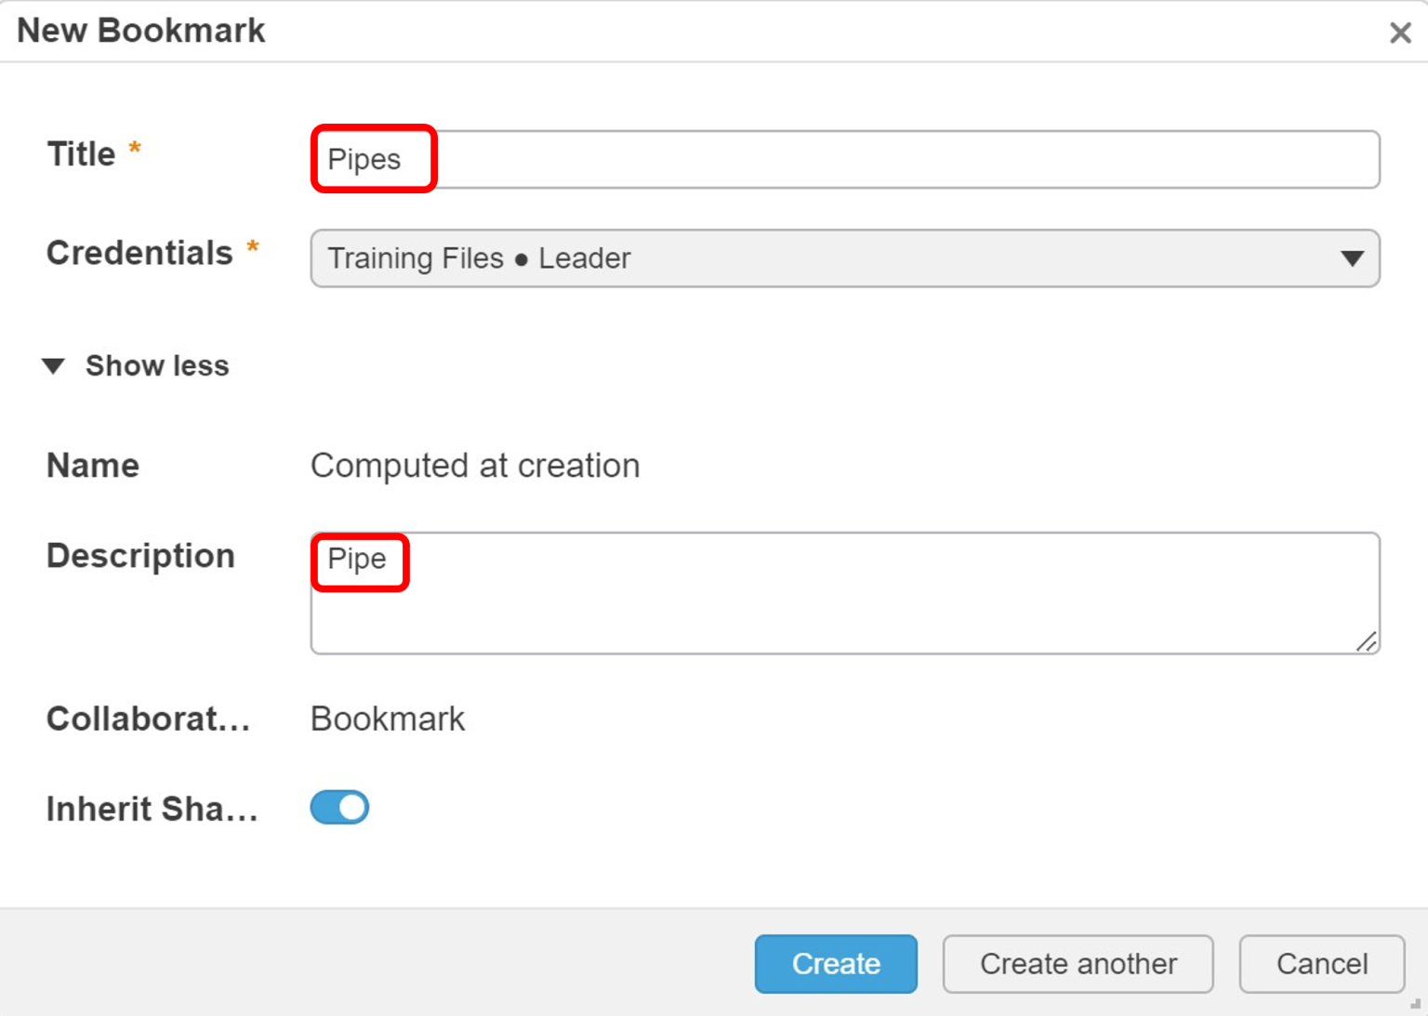Image resolution: width=1428 pixels, height=1016 pixels.
Task: Open the Credentials dropdown
Action: [845, 258]
